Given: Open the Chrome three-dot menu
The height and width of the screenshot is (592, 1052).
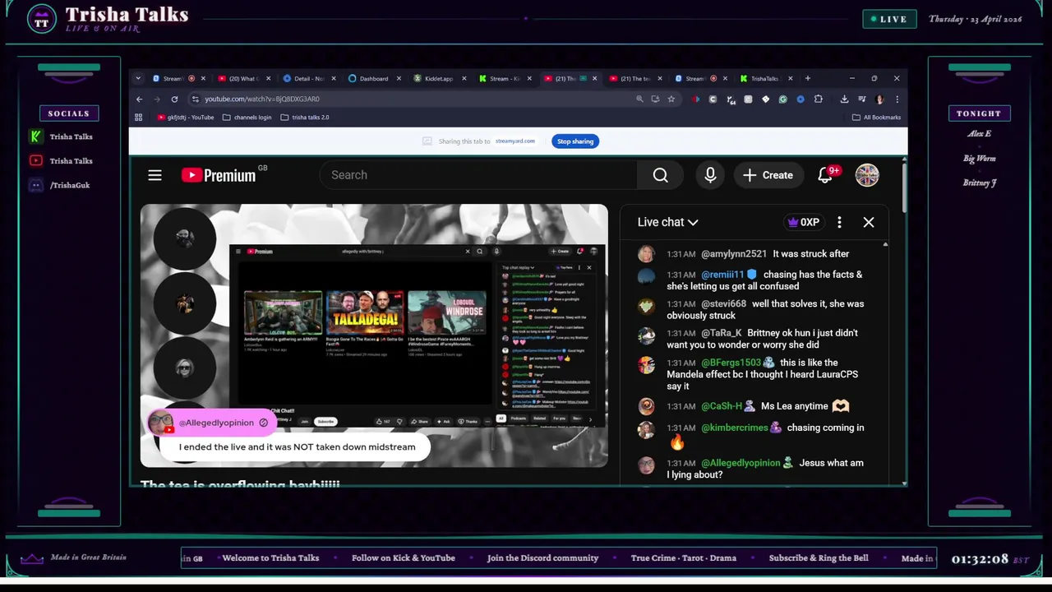Looking at the screenshot, I should [x=897, y=99].
